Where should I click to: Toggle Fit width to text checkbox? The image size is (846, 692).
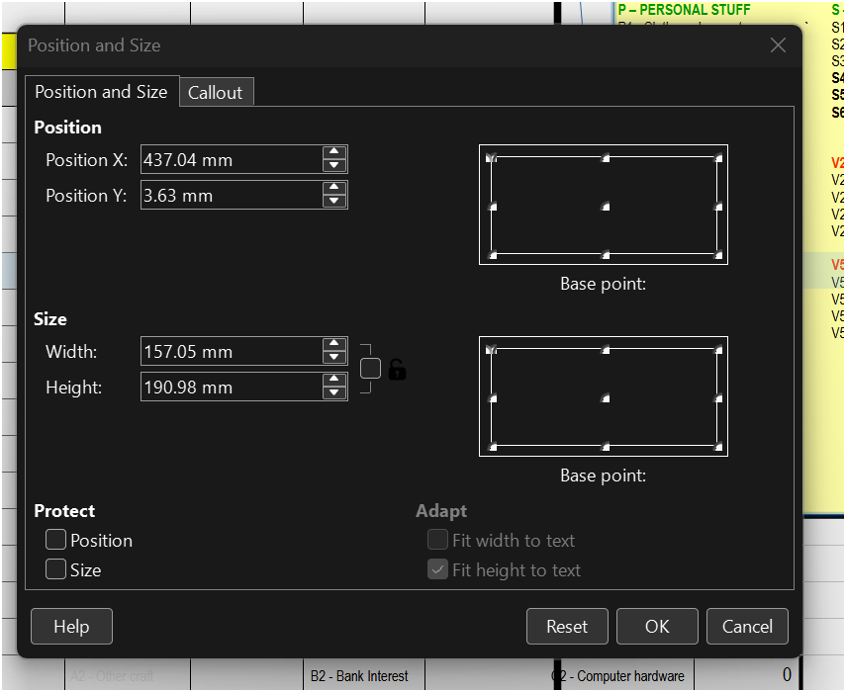click(x=437, y=540)
